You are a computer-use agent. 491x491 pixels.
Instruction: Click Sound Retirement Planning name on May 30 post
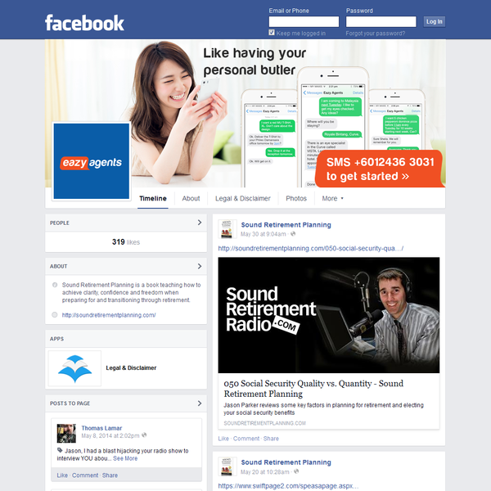[x=286, y=225]
